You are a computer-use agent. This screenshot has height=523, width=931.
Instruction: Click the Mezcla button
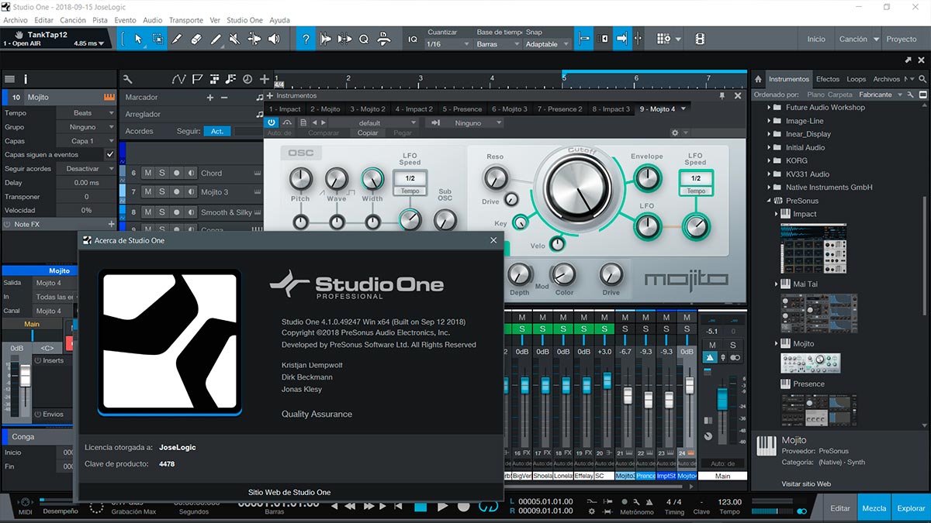pyautogui.click(x=874, y=508)
